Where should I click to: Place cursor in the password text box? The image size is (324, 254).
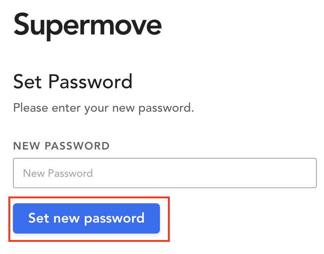(164, 173)
